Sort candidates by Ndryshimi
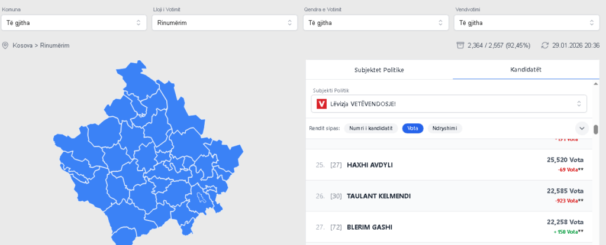This screenshot has height=245, width=606. (x=444, y=128)
